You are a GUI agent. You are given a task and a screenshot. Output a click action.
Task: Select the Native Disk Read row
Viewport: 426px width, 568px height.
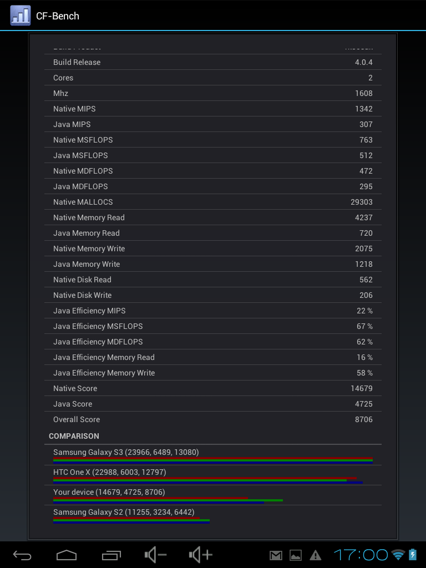[x=213, y=280]
